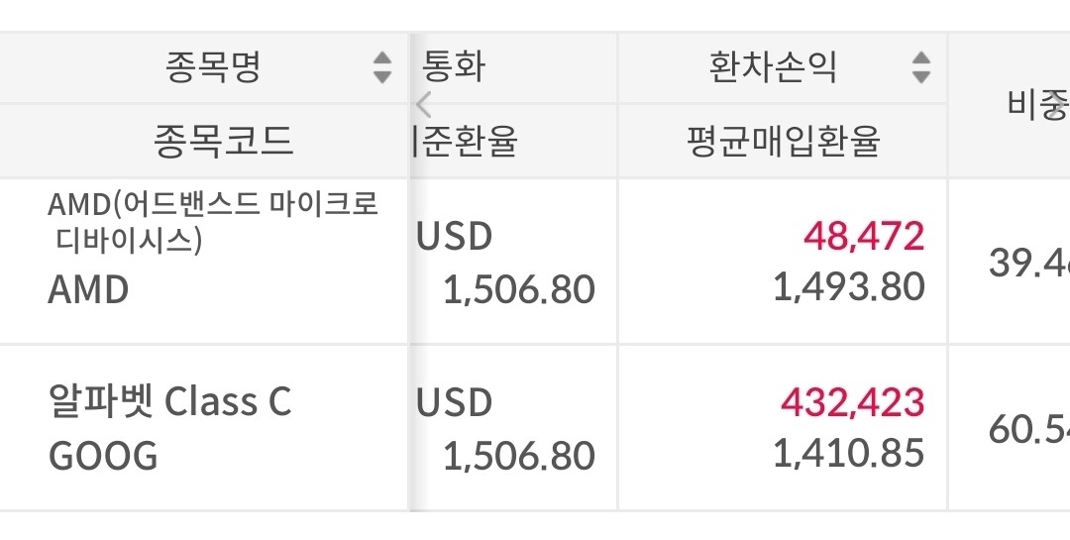1070x540 pixels.
Task: Click the GOOG row's 1,506.80 base rate
Action: [x=519, y=457]
